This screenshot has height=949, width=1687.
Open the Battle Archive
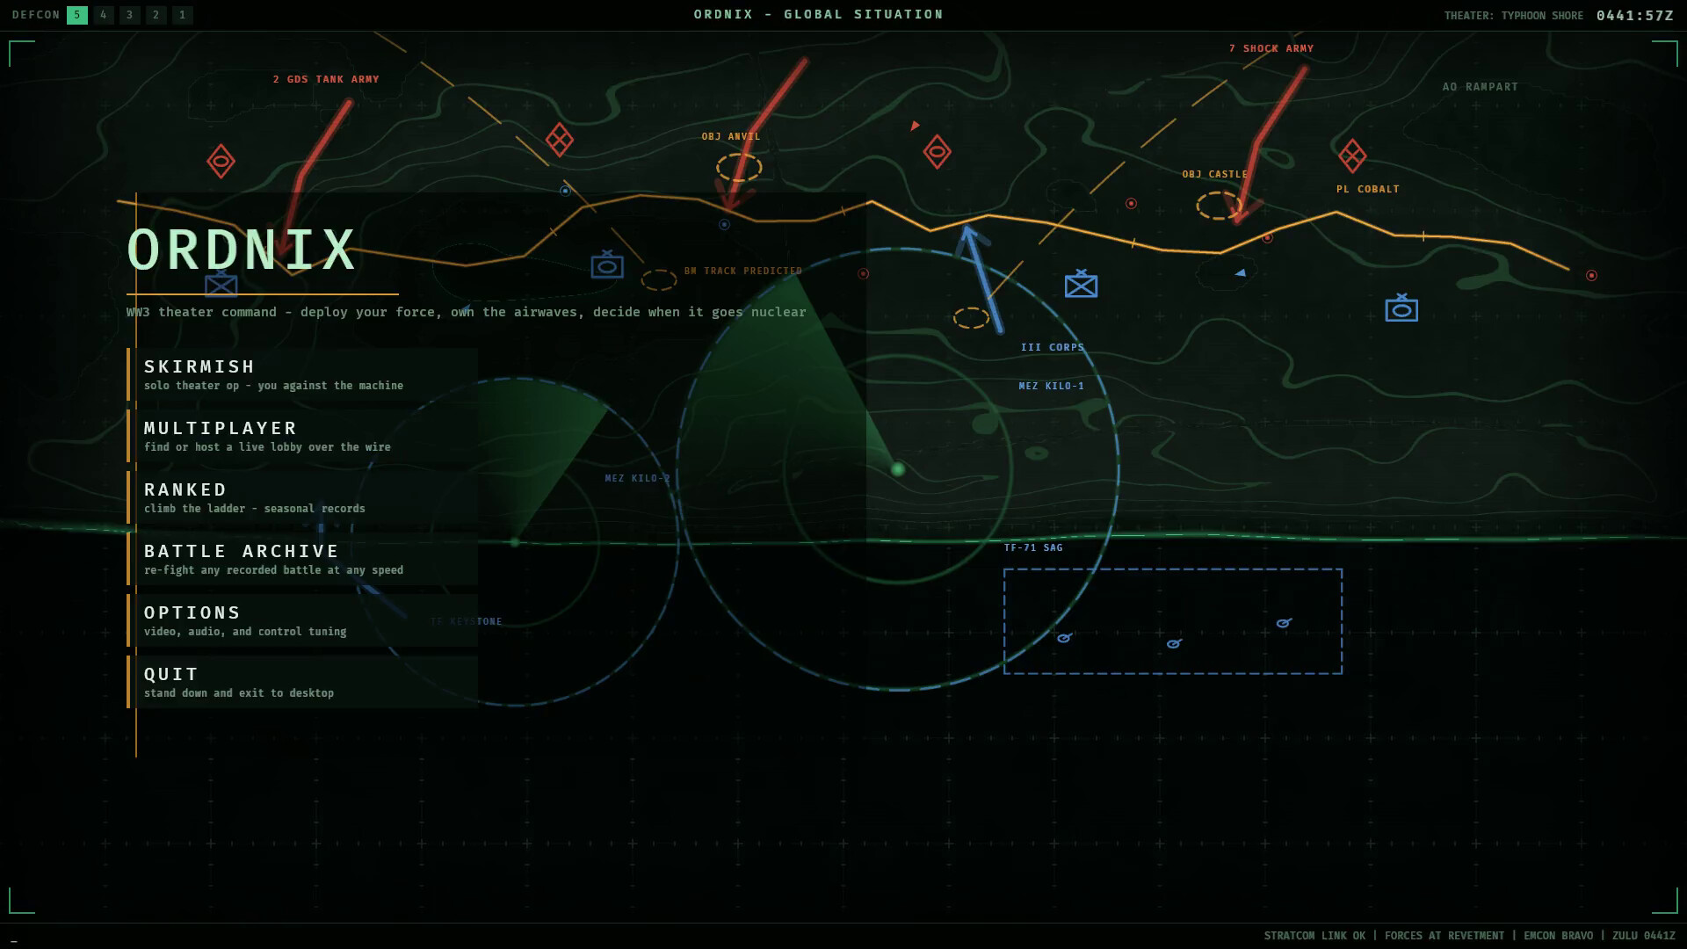(302, 559)
